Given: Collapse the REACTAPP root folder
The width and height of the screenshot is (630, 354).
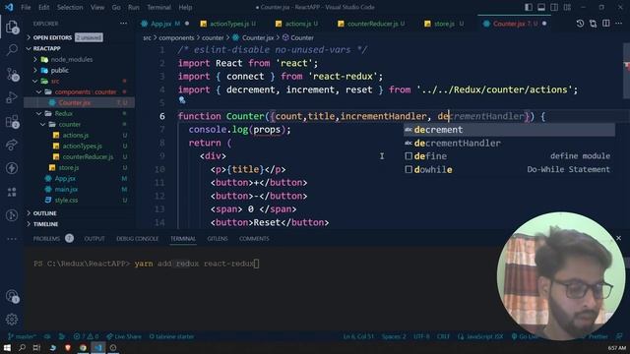Looking at the screenshot, I should [x=46, y=48].
